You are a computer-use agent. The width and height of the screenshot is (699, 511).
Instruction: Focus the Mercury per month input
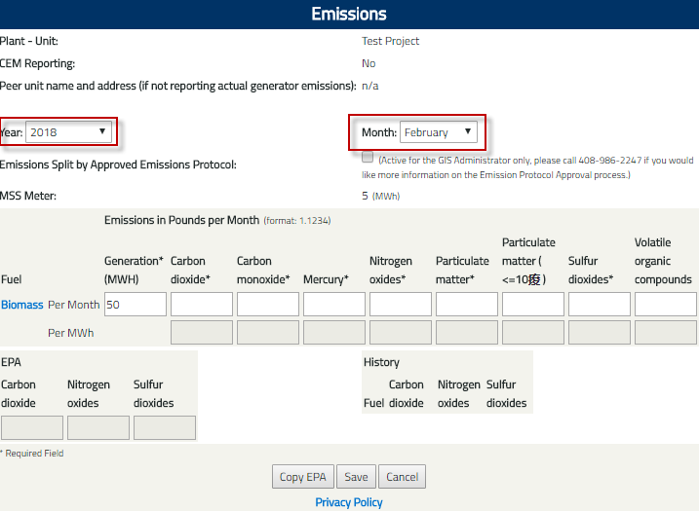pos(333,305)
